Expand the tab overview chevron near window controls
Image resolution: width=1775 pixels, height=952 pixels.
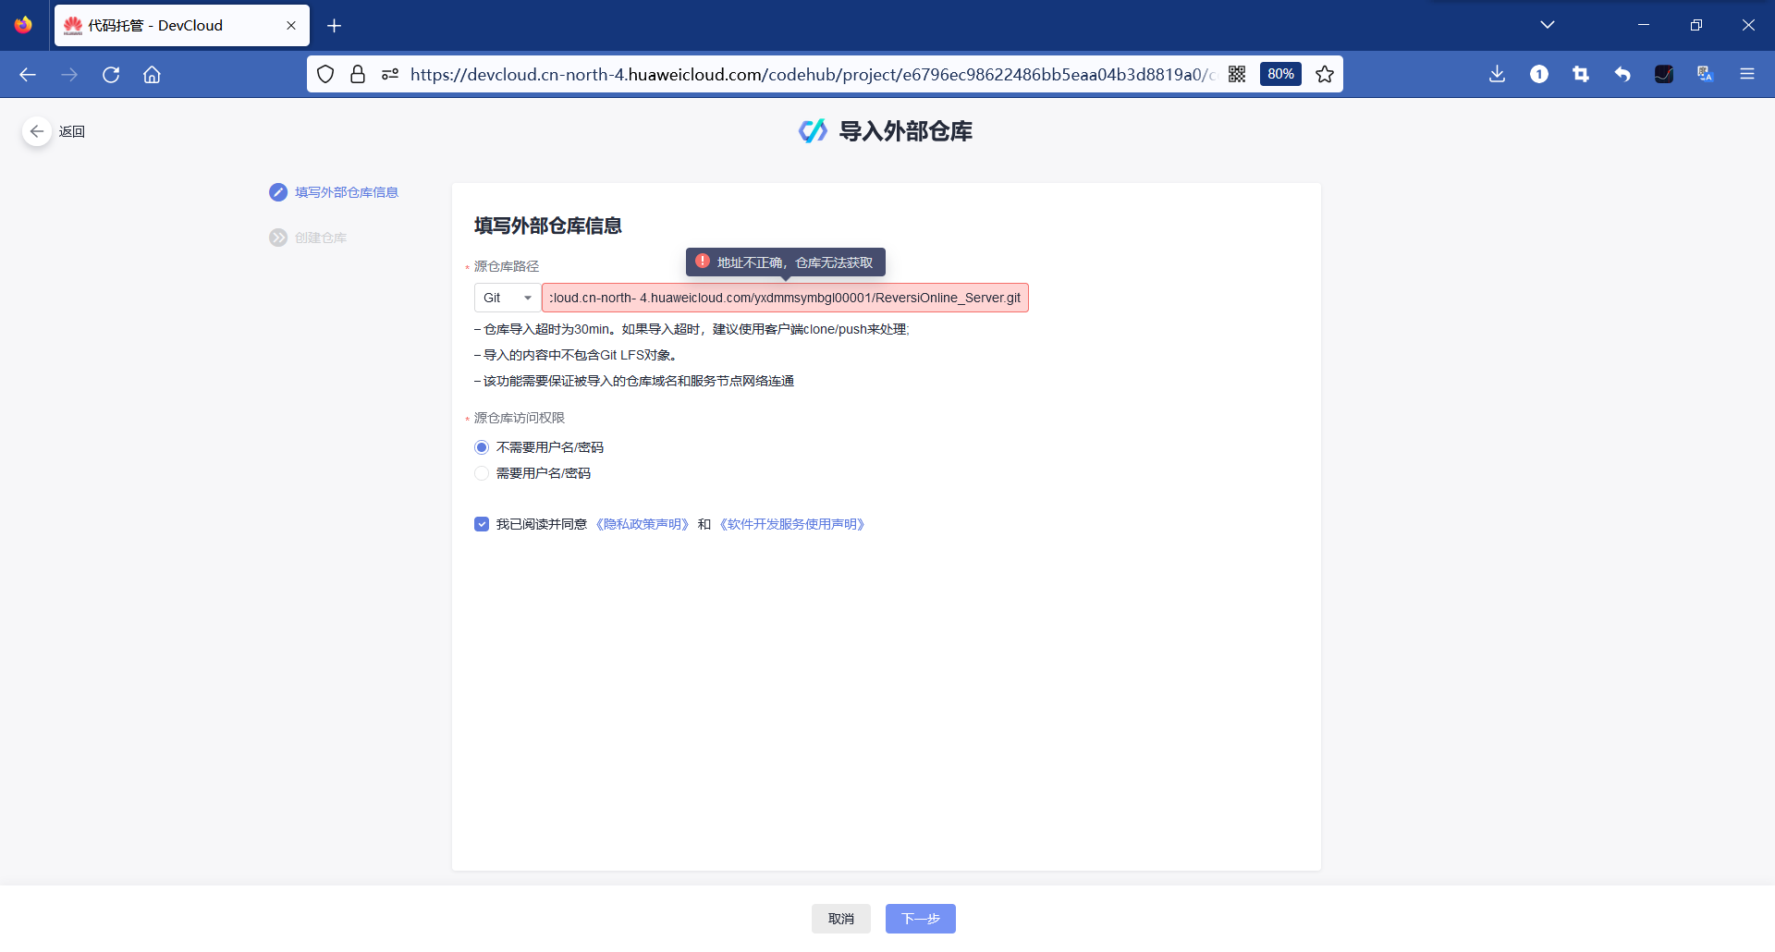pos(1549,25)
